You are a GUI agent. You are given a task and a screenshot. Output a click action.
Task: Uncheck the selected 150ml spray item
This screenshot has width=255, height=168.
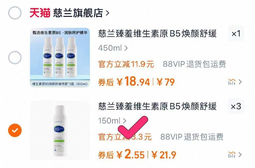15,130
